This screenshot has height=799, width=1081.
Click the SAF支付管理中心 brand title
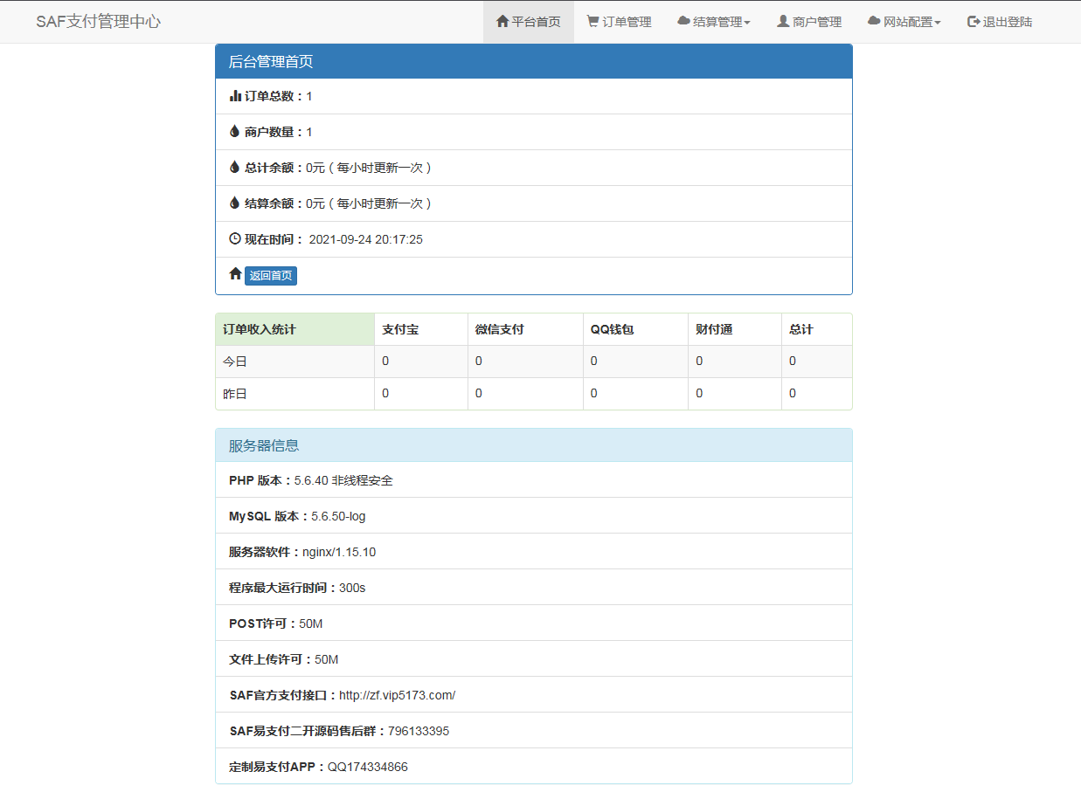98,21
